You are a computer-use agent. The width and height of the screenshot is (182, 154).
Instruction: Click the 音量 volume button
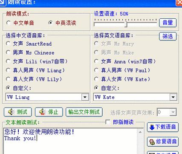168,23
